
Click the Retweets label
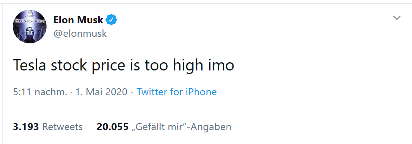tap(62, 127)
